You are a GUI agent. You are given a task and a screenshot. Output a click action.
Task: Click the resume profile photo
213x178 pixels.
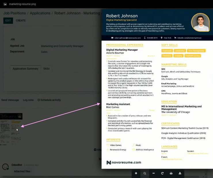tap(200, 22)
